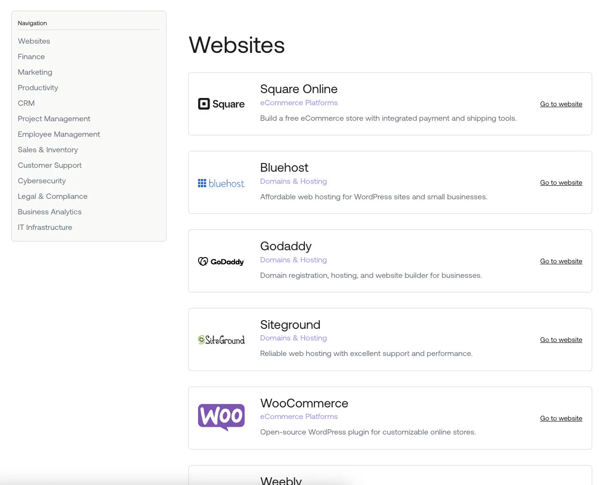Click the SiteGround logo
Screen dimensions: 599x485
coord(221,340)
